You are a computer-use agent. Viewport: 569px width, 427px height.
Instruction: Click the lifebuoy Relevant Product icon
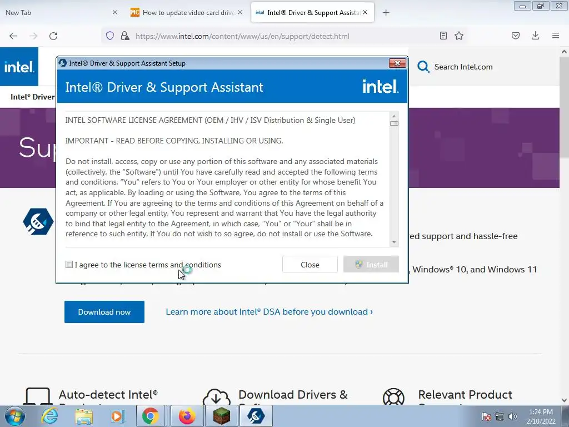pyautogui.click(x=394, y=396)
